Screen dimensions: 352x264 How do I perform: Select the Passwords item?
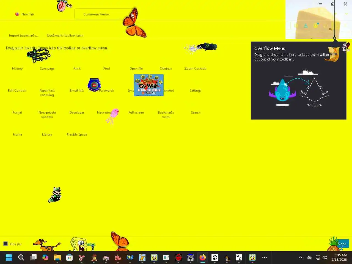click(106, 90)
